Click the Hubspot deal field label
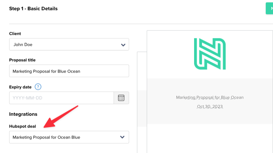 tap(22, 126)
